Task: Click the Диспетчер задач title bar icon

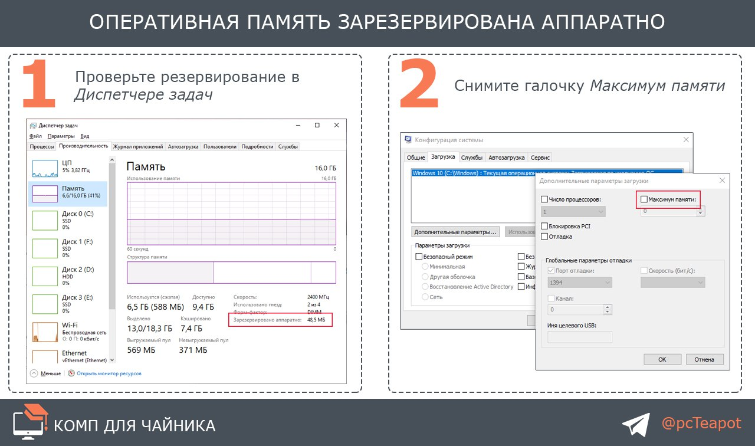Action: [x=33, y=125]
